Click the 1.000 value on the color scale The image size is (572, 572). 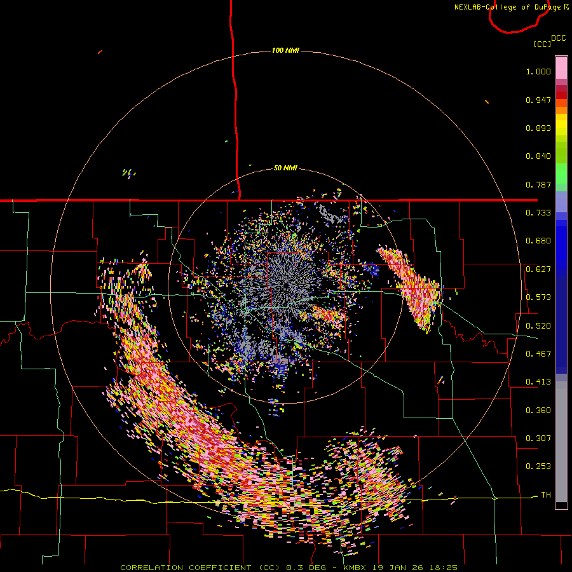538,71
